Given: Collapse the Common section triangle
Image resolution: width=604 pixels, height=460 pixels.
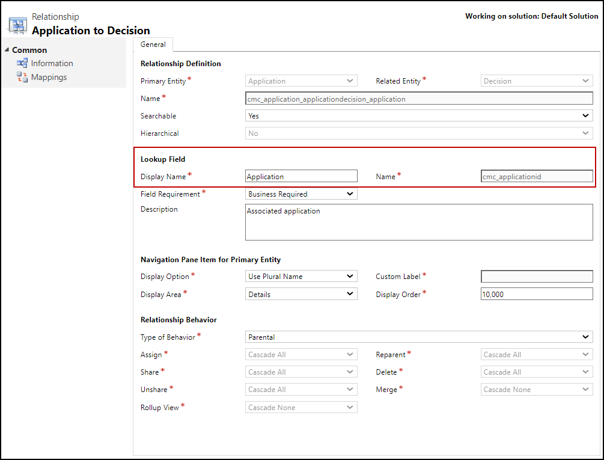Looking at the screenshot, I should pos(7,50).
